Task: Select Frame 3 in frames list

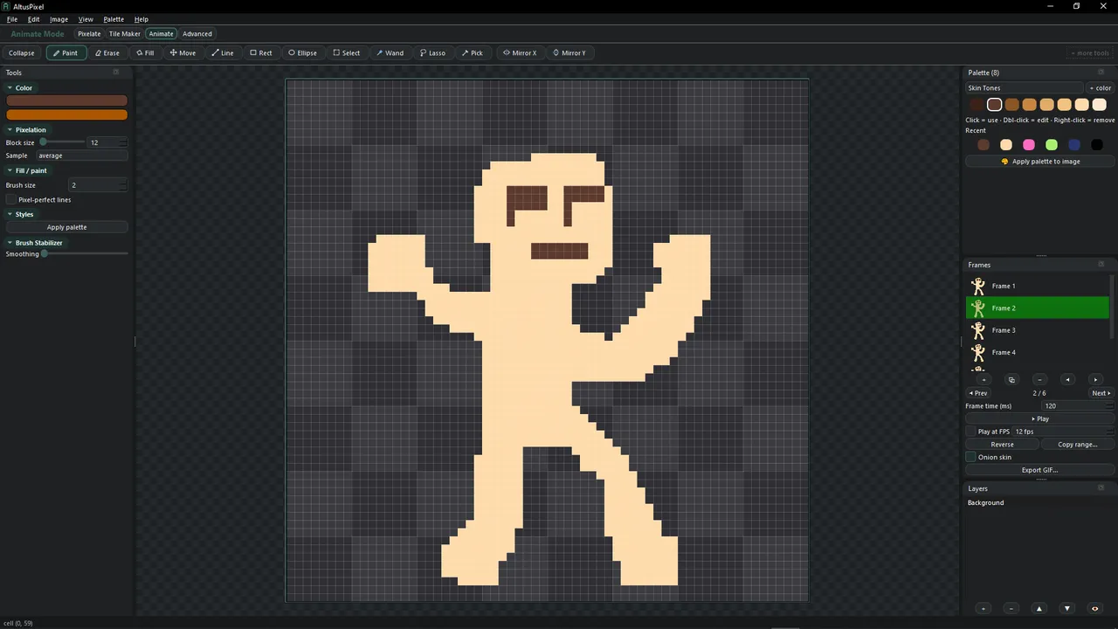Action: (1038, 330)
